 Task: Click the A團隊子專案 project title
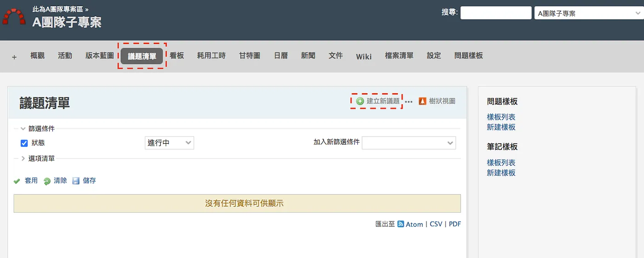67,22
